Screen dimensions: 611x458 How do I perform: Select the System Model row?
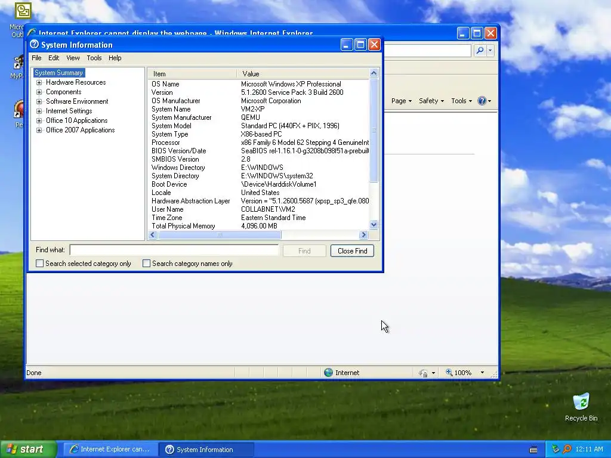(258, 126)
